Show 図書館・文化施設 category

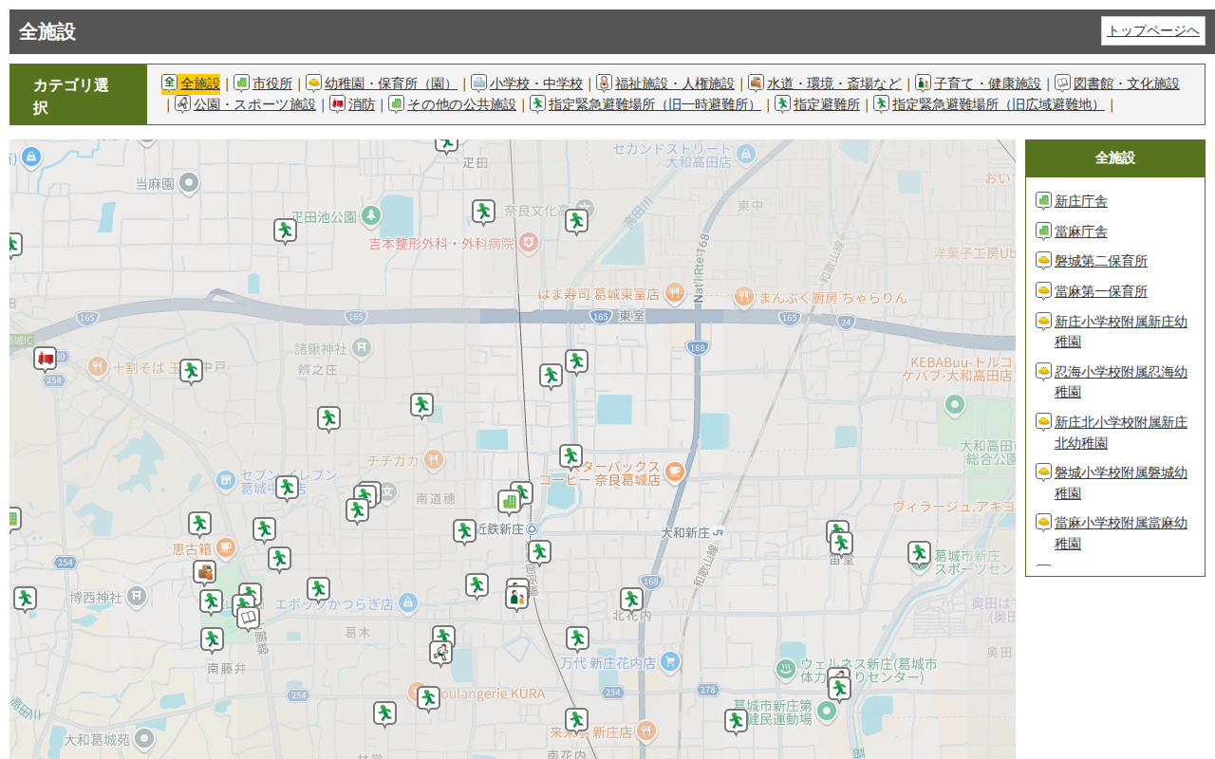click(1126, 83)
